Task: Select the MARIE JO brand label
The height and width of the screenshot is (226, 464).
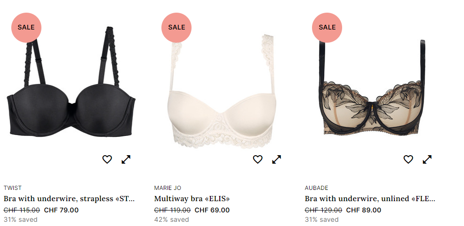Action: (168, 188)
